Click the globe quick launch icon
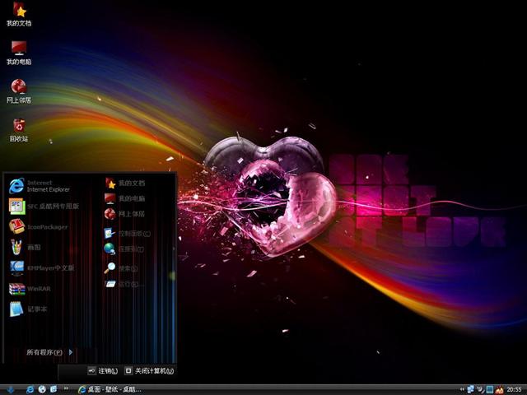527x395 pixels. pyautogui.click(x=42, y=389)
